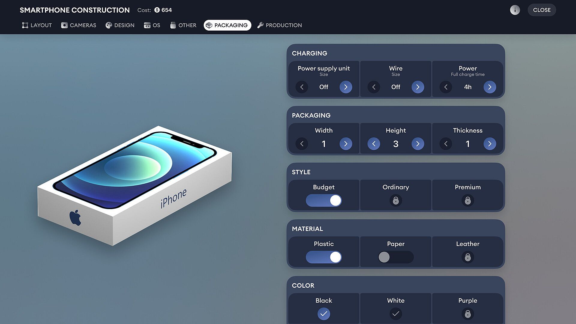Disable the Plastic material toggle
The width and height of the screenshot is (576, 324).
323,257
